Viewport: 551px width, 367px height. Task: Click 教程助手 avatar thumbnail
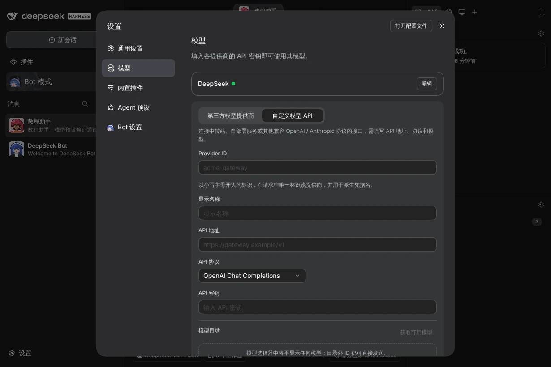click(17, 125)
